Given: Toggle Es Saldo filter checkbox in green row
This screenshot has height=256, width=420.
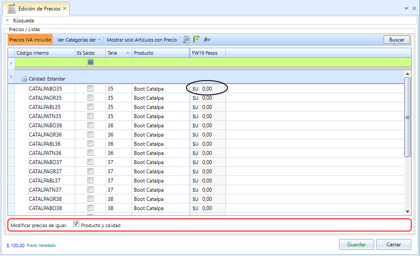Looking at the screenshot, I should pyautogui.click(x=91, y=62).
